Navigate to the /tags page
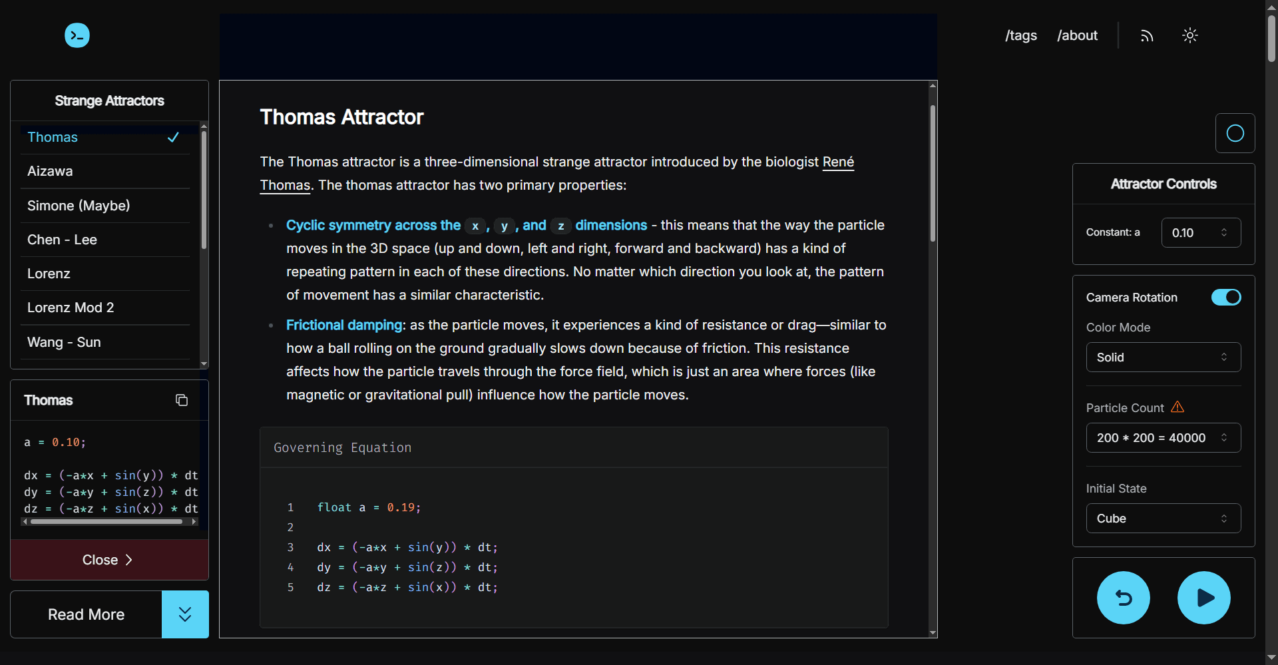 1020,36
